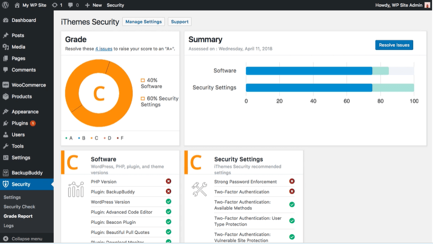This screenshot has height=244, width=433.
Task: Click green check for WordPress Version
Action: click(168, 202)
